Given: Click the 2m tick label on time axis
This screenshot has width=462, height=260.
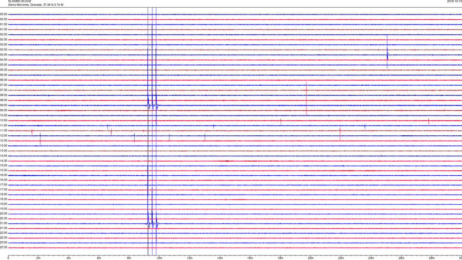Looking at the screenshot, I should pos(38,258).
